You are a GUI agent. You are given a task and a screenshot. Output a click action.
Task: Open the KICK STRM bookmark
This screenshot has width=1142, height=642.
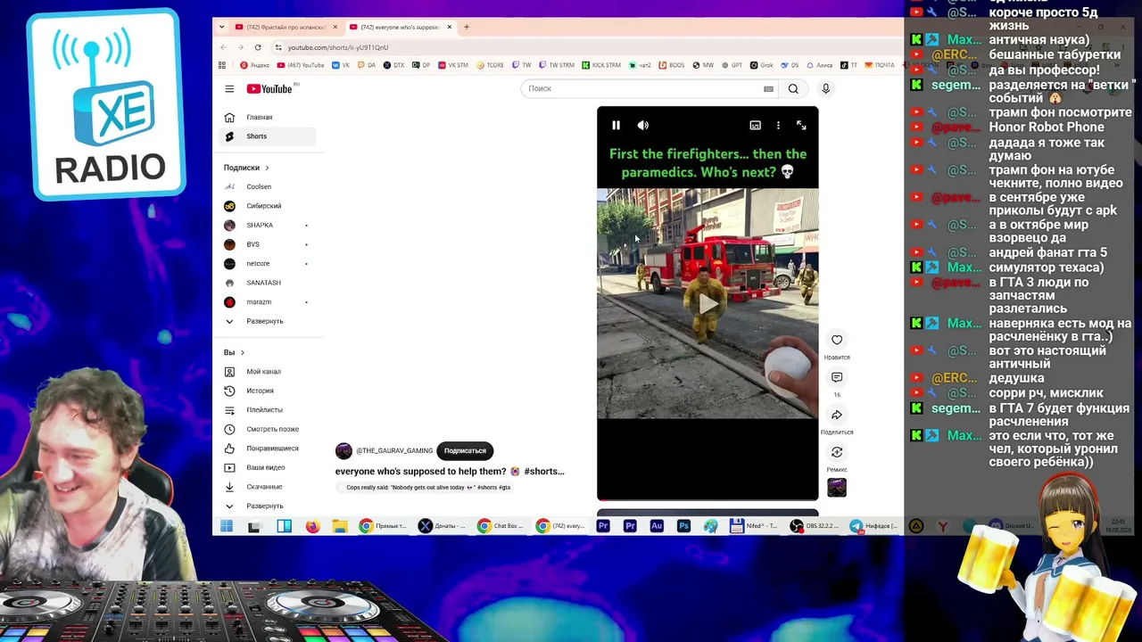601,65
